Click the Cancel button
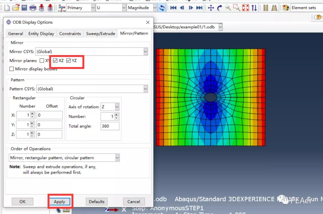Image resolution: width=323 pixels, height=214 pixels. [x=134, y=201]
